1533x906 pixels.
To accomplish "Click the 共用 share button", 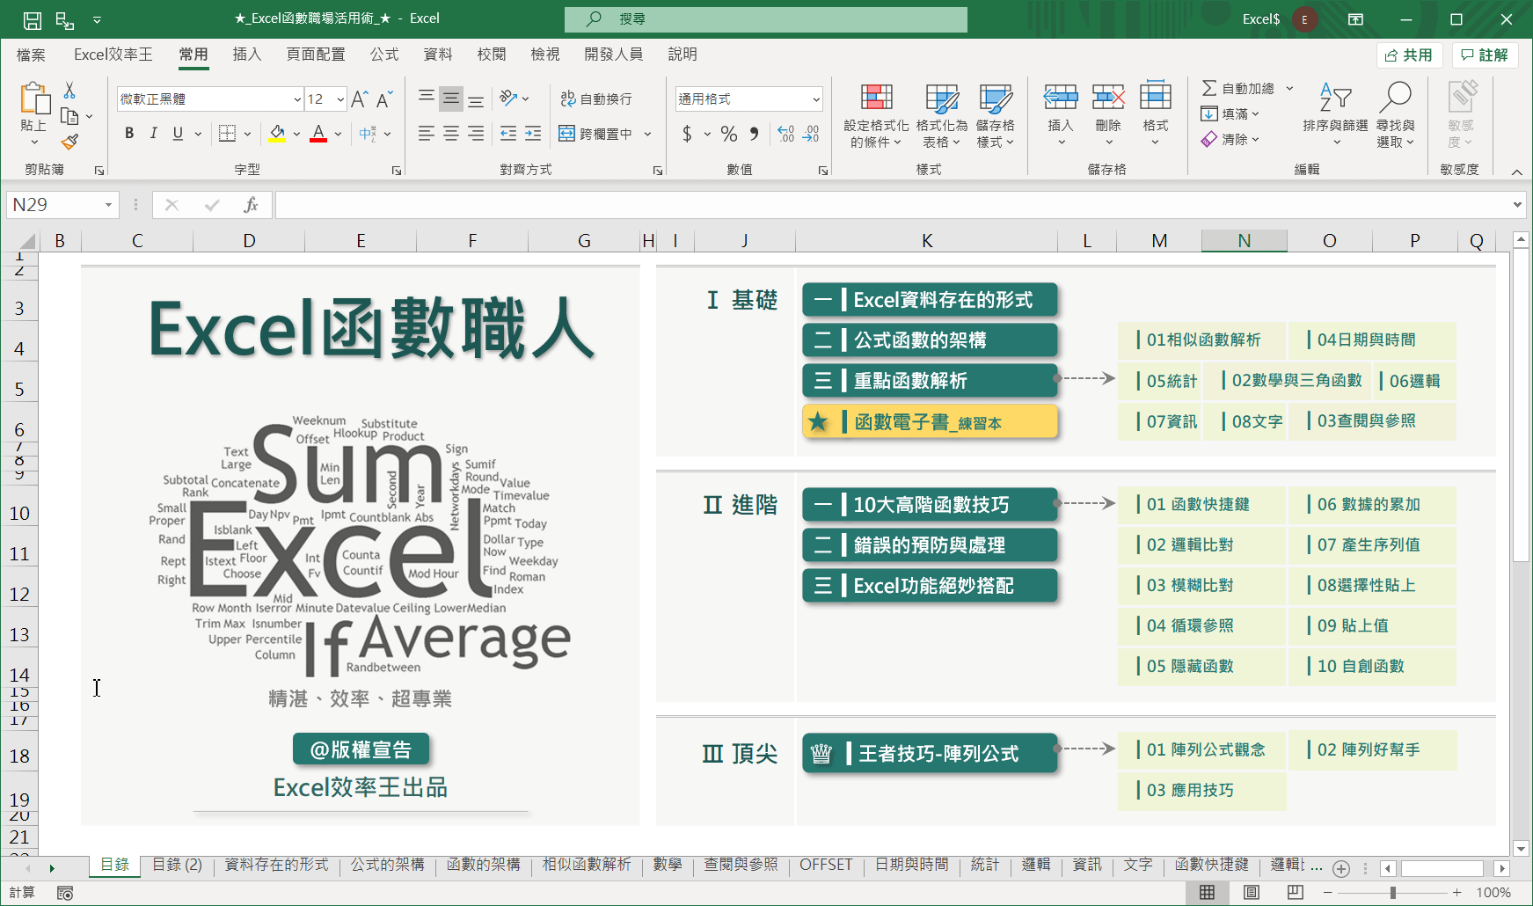I will 1408,55.
